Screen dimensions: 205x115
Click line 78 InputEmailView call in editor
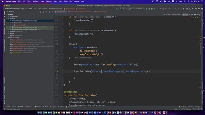pos(112,71)
